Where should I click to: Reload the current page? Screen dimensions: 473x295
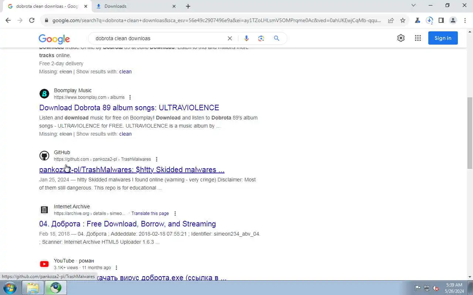click(32, 21)
